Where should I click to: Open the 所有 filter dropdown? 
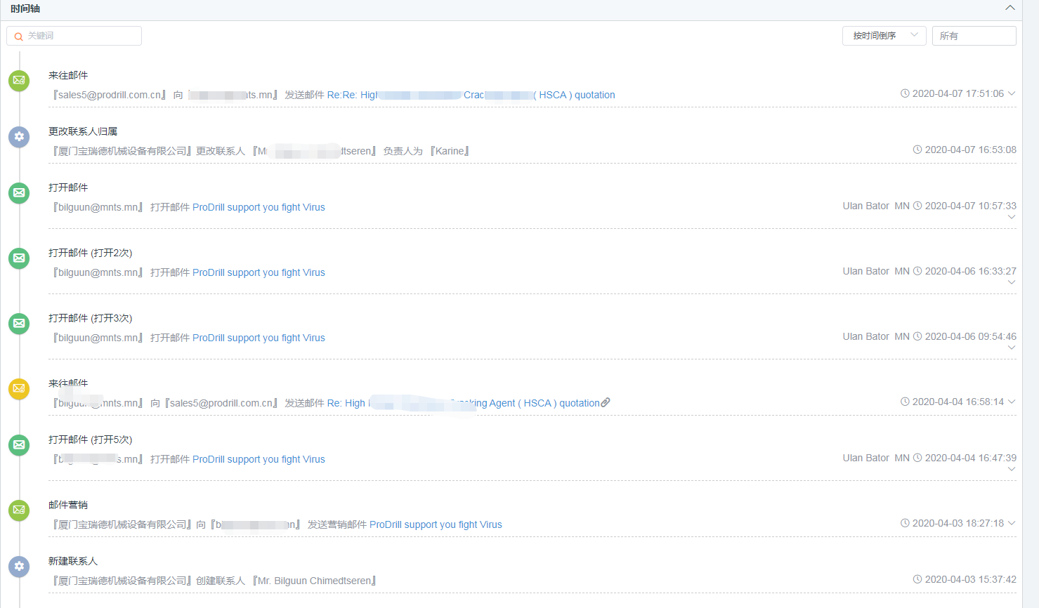pyautogui.click(x=974, y=36)
